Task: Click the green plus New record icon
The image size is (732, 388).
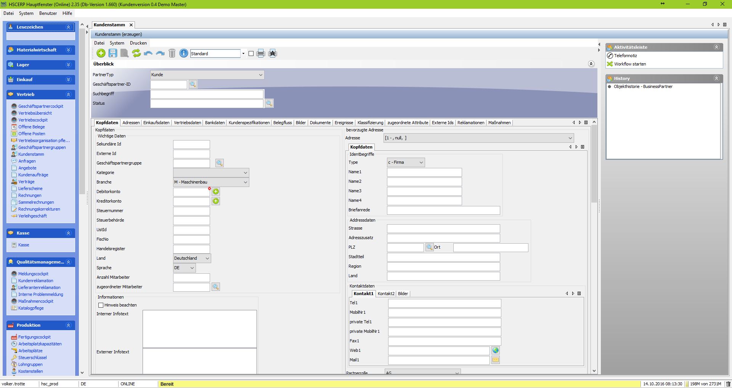Action: [x=101, y=53]
